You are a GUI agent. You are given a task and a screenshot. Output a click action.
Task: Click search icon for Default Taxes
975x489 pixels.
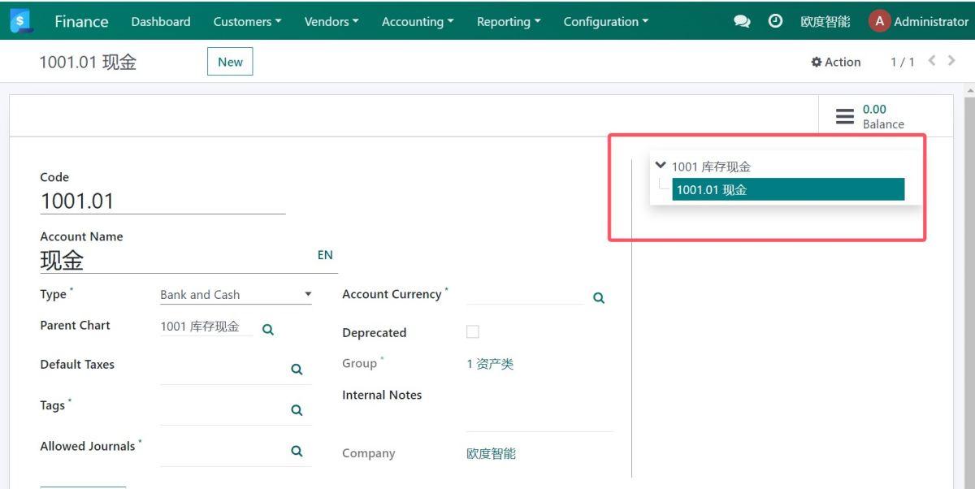(297, 369)
